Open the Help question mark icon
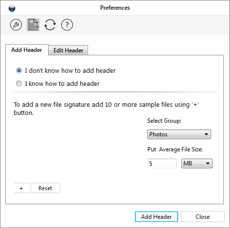Image resolution: width=230 pixels, height=228 pixels. coord(67,25)
